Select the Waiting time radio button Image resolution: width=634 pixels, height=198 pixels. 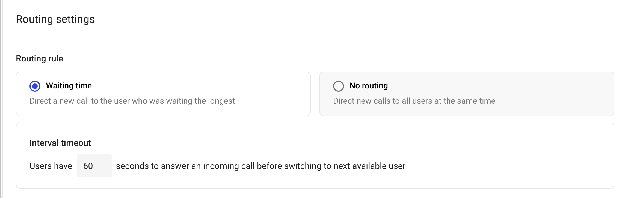35,86
